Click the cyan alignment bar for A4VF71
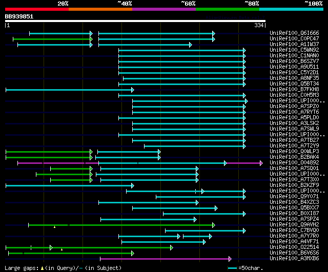The height and width of the screenshot is (272, 328). (x=164, y=242)
